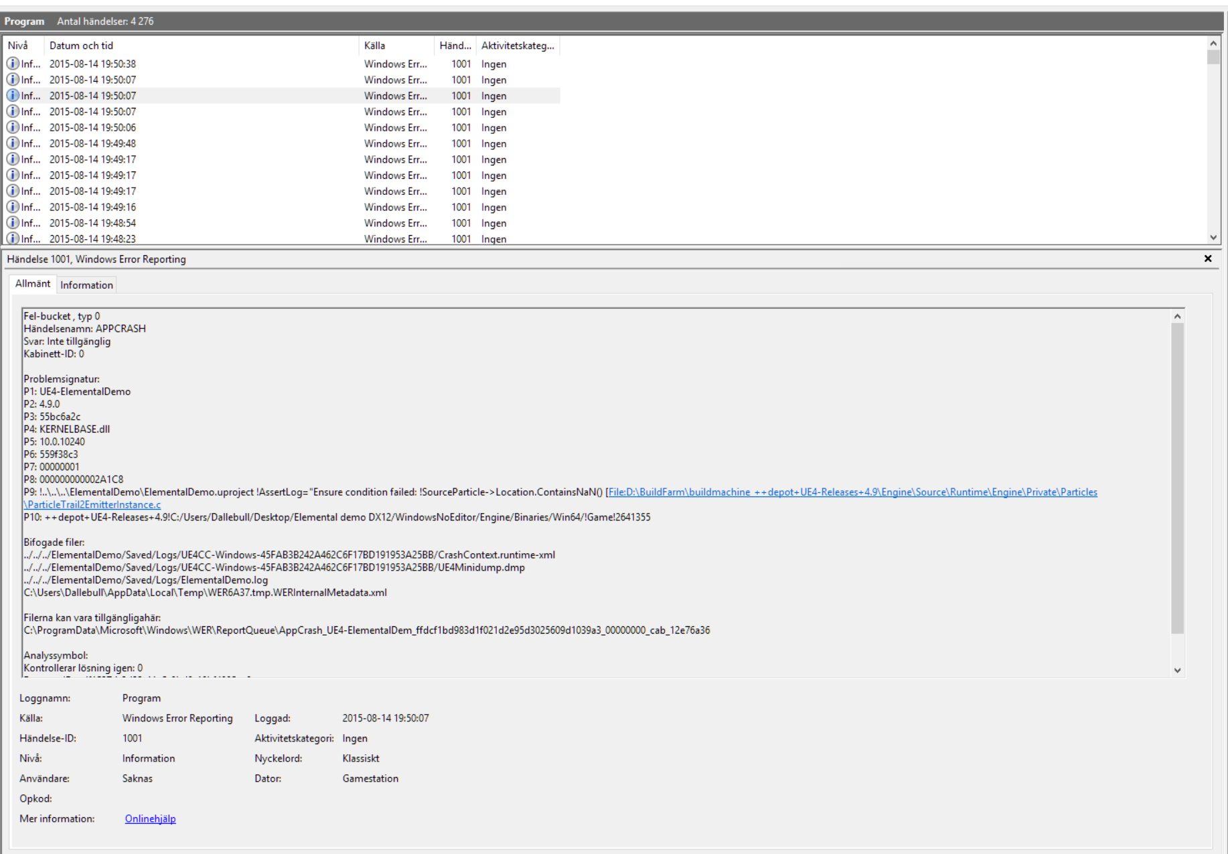Viewport: 1228px width, 854px height.
Task: Open the Onlinehjälp link
Action: (150, 819)
